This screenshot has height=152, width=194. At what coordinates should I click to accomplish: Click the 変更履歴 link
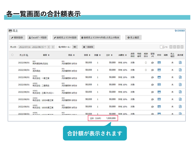tap(180, 31)
